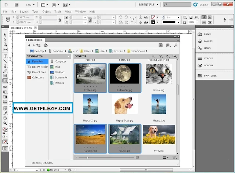Select Recent Folder in Navigation

(x=37, y=67)
